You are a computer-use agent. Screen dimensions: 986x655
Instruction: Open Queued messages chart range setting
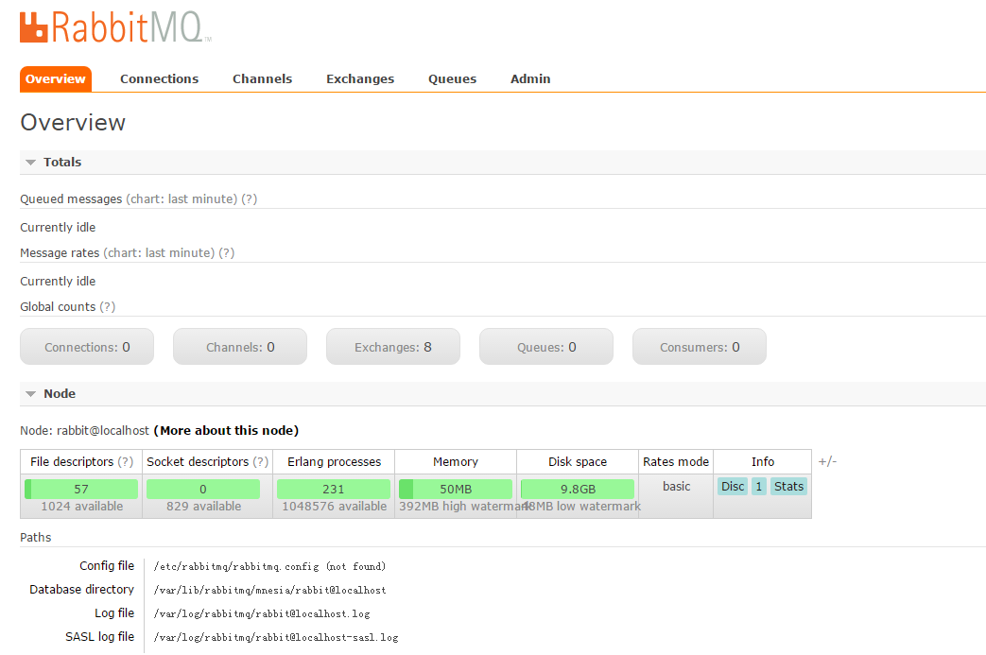[182, 199]
